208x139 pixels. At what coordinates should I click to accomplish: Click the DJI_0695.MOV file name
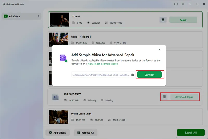tap(73, 94)
